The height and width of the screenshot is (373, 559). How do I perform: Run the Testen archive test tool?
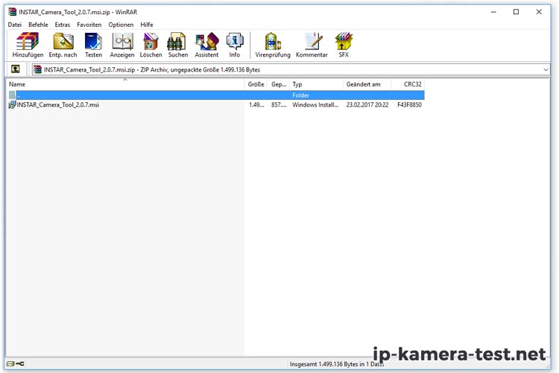coord(93,45)
